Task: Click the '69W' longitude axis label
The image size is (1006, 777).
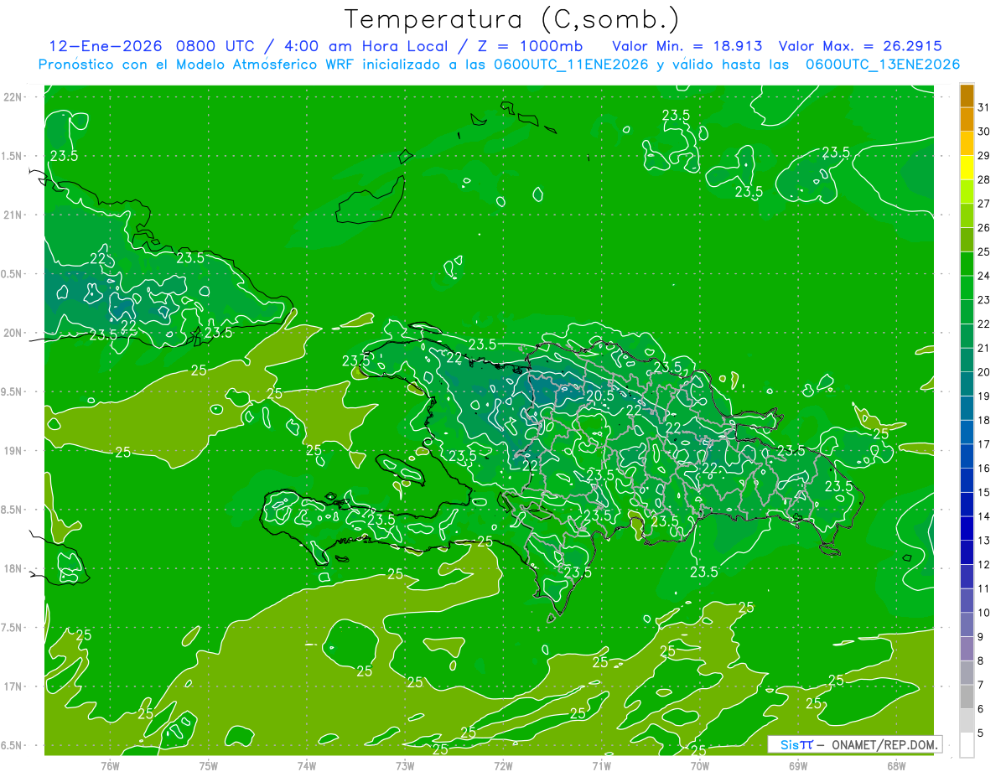Action: coord(798,766)
